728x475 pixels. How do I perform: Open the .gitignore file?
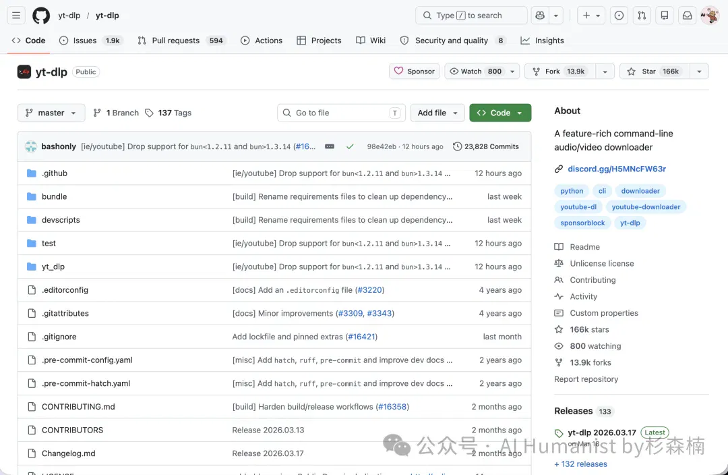(x=59, y=337)
